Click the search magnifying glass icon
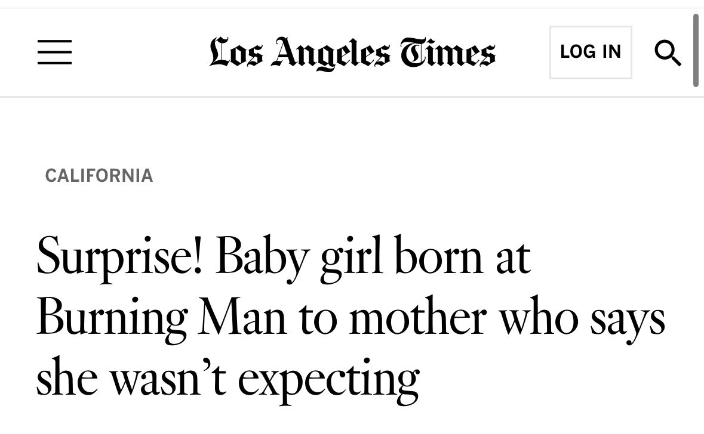The width and height of the screenshot is (704, 434). (668, 53)
